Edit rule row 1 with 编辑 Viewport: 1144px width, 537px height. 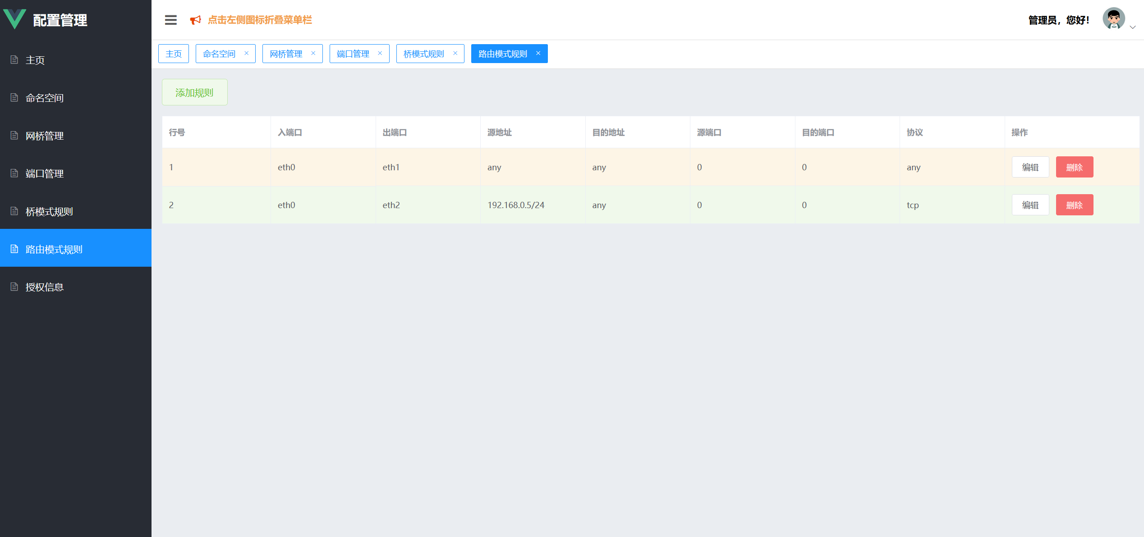tap(1030, 167)
